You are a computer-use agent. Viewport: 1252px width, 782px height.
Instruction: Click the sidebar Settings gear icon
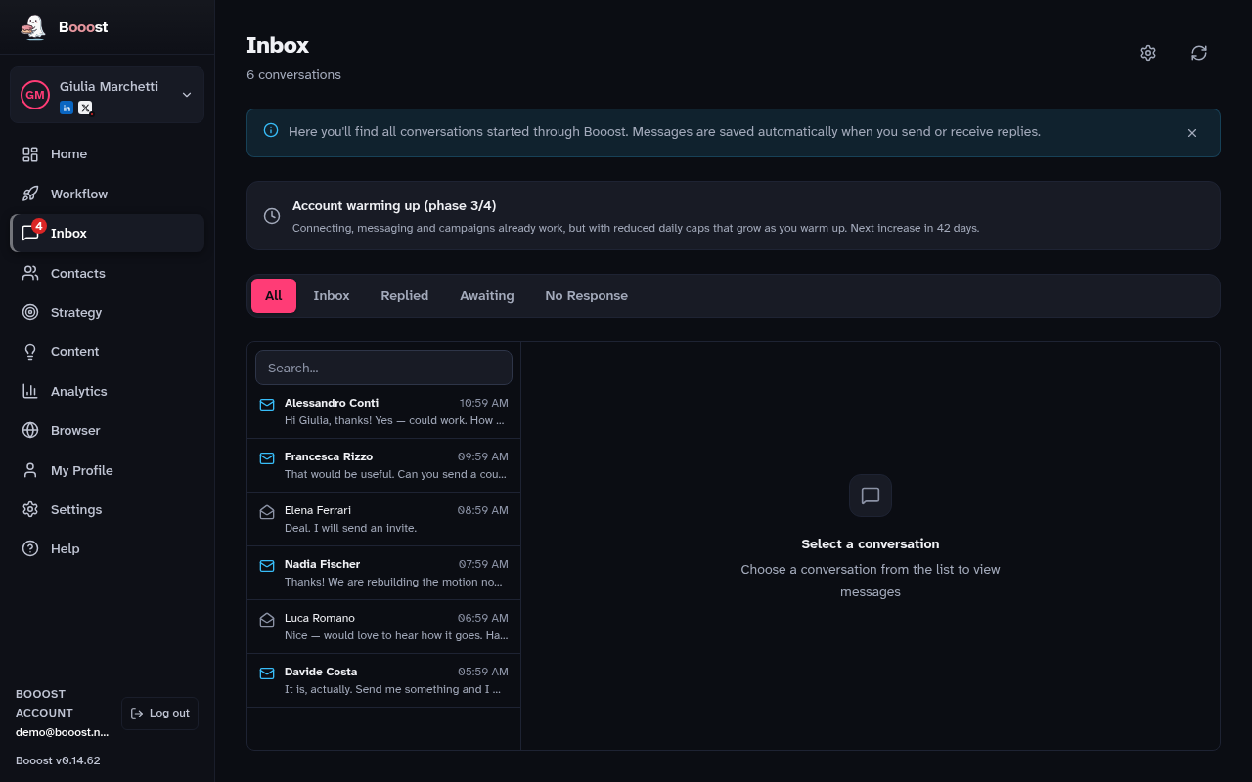pyautogui.click(x=30, y=509)
